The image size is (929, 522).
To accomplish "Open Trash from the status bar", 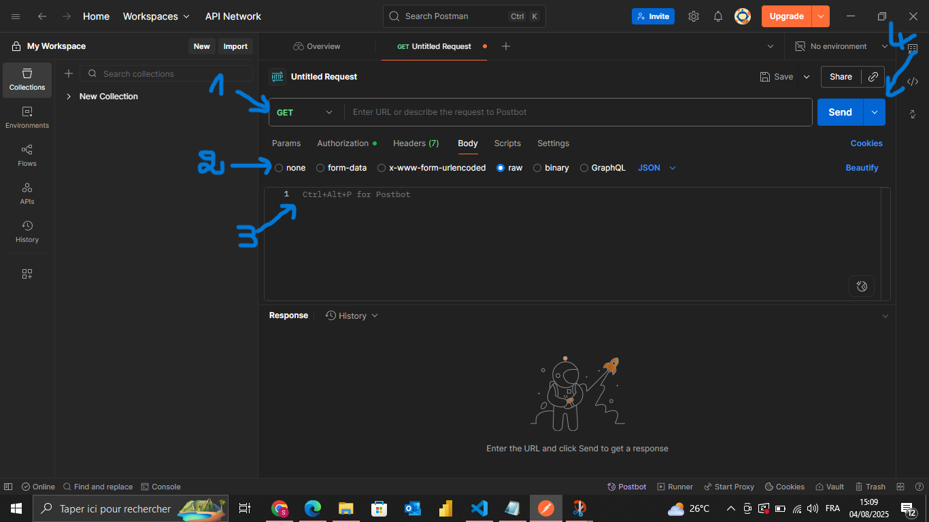I will click(x=870, y=487).
